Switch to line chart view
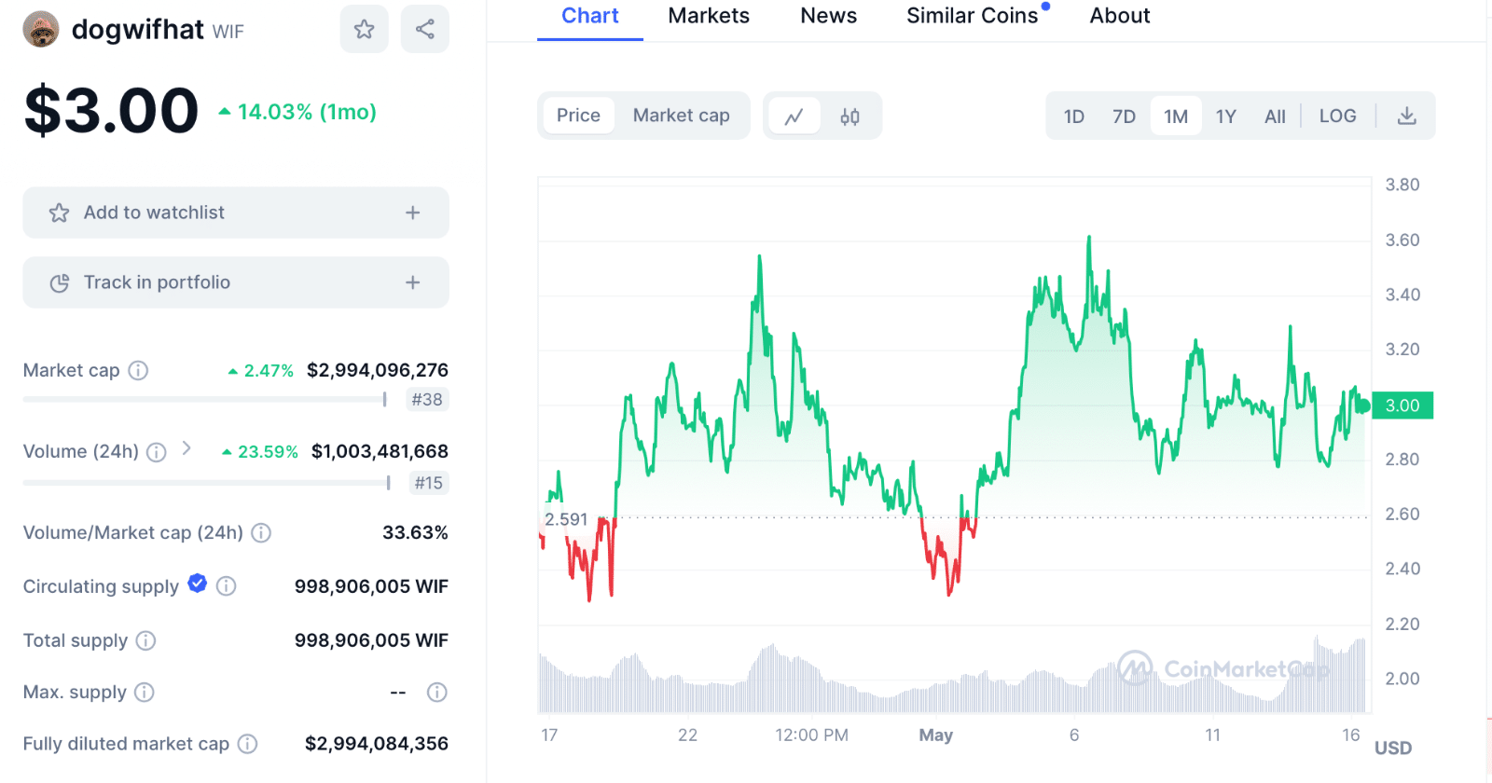 pos(794,117)
